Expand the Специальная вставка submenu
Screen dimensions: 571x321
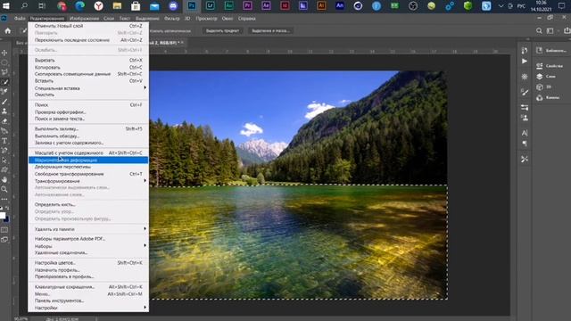point(88,88)
